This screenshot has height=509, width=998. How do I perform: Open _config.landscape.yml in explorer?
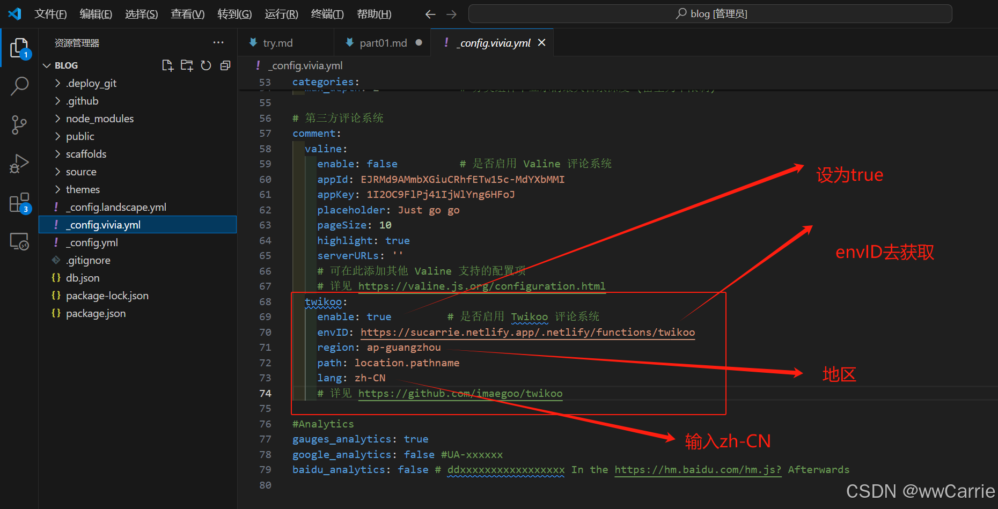click(x=138, y=207)
